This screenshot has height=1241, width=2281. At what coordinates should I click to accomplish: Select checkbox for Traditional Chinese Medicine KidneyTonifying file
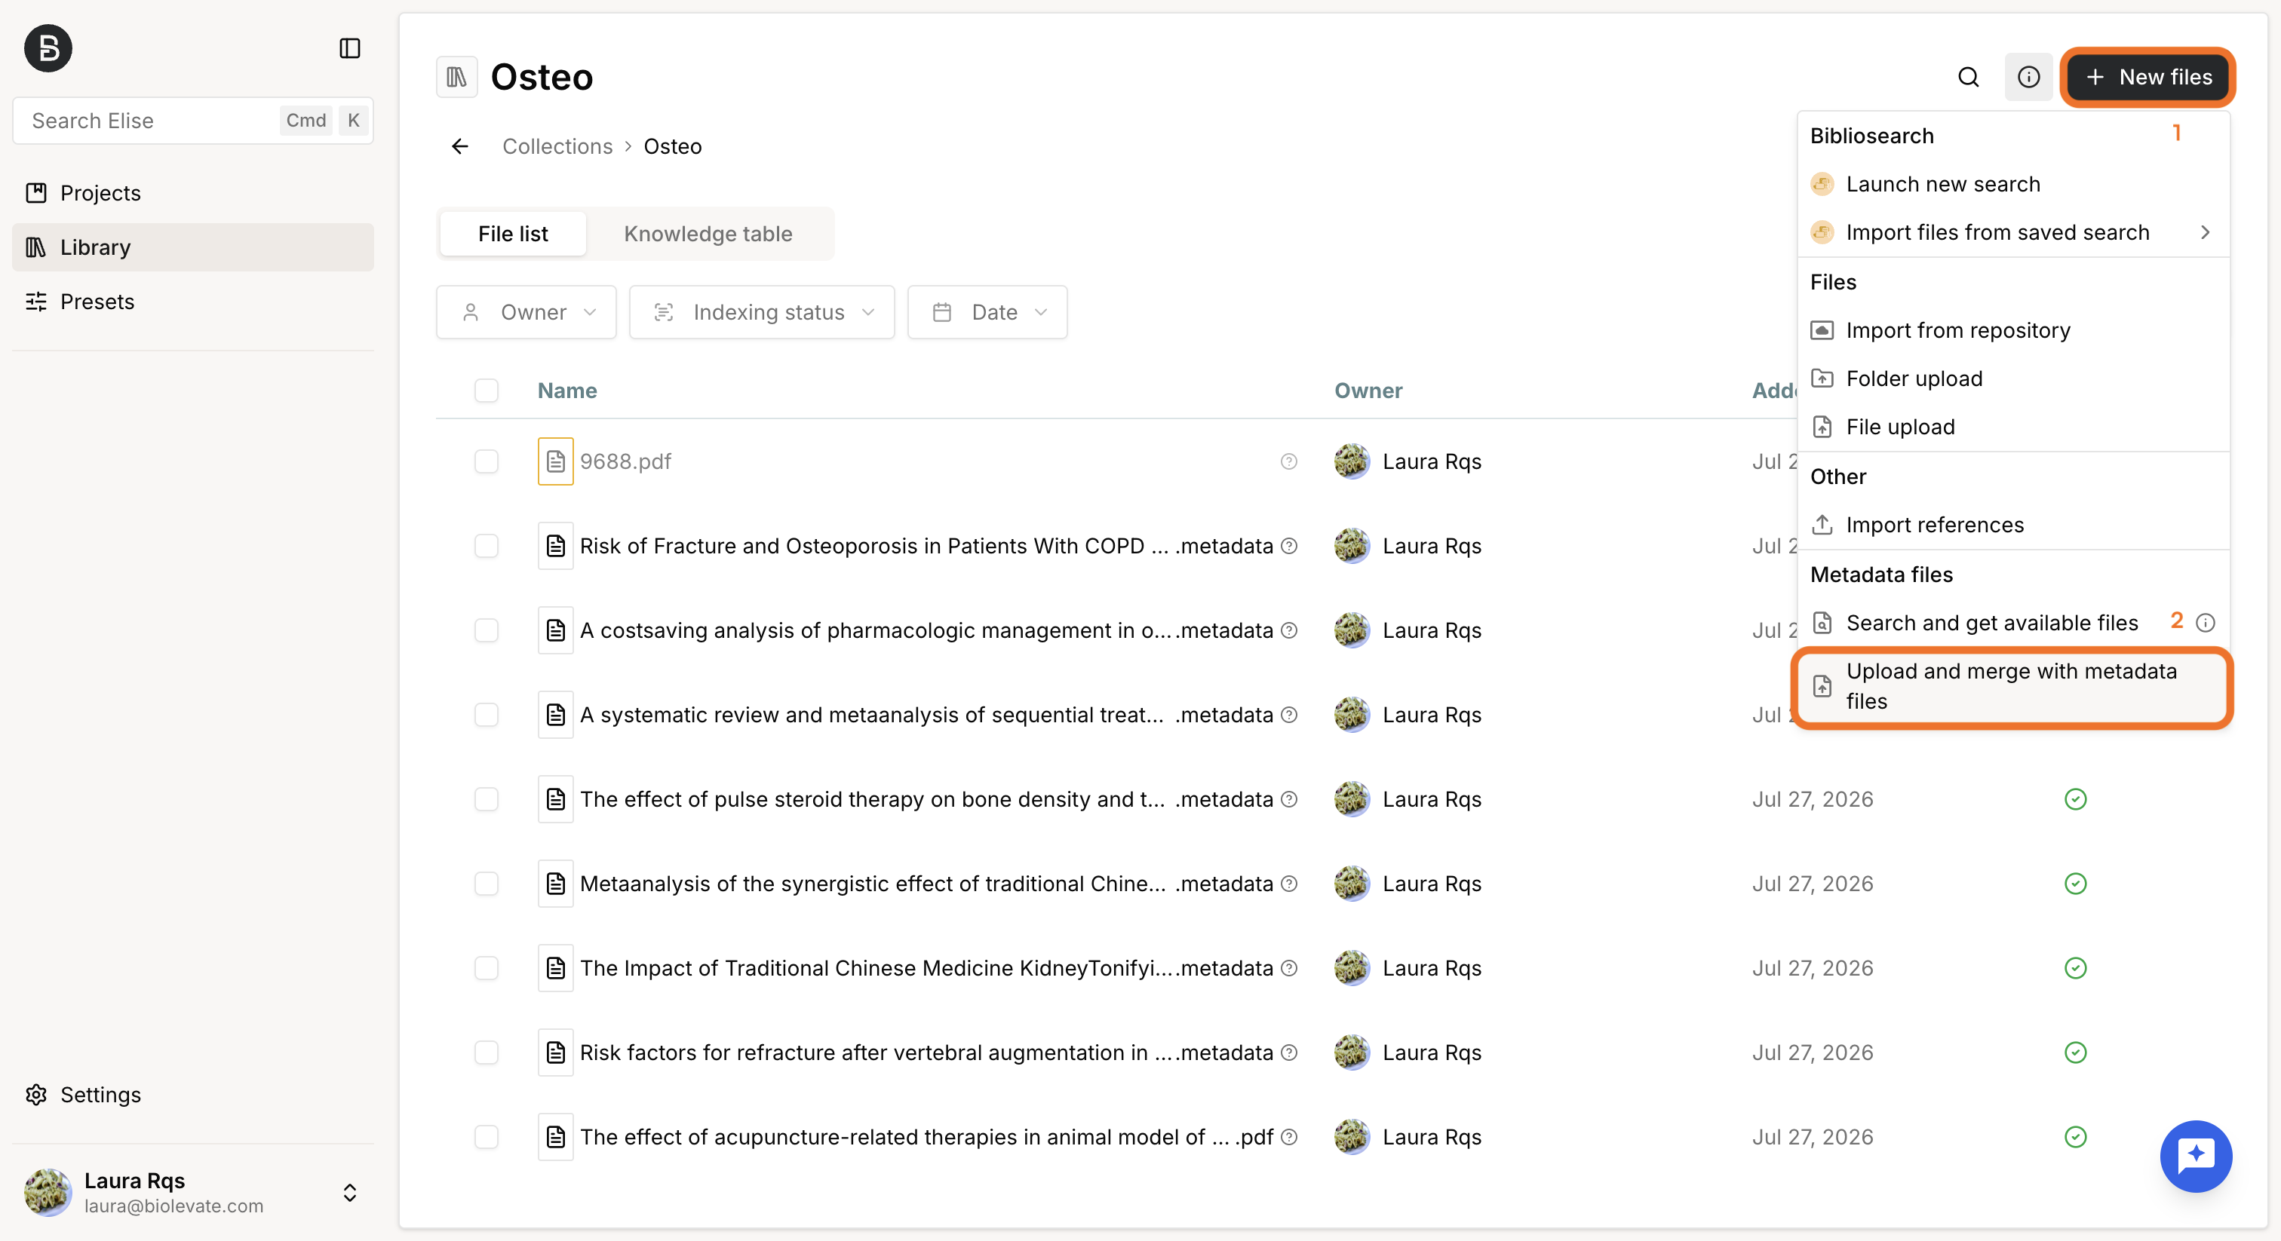pos(486,968)
